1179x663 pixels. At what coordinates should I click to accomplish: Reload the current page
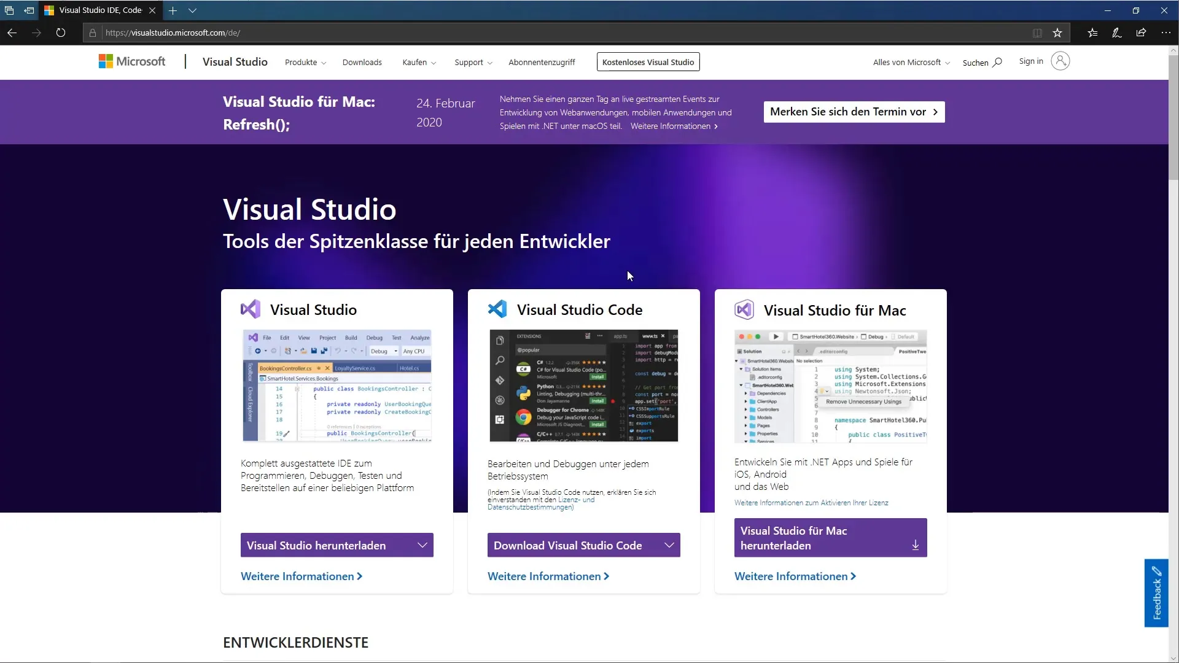60,33
